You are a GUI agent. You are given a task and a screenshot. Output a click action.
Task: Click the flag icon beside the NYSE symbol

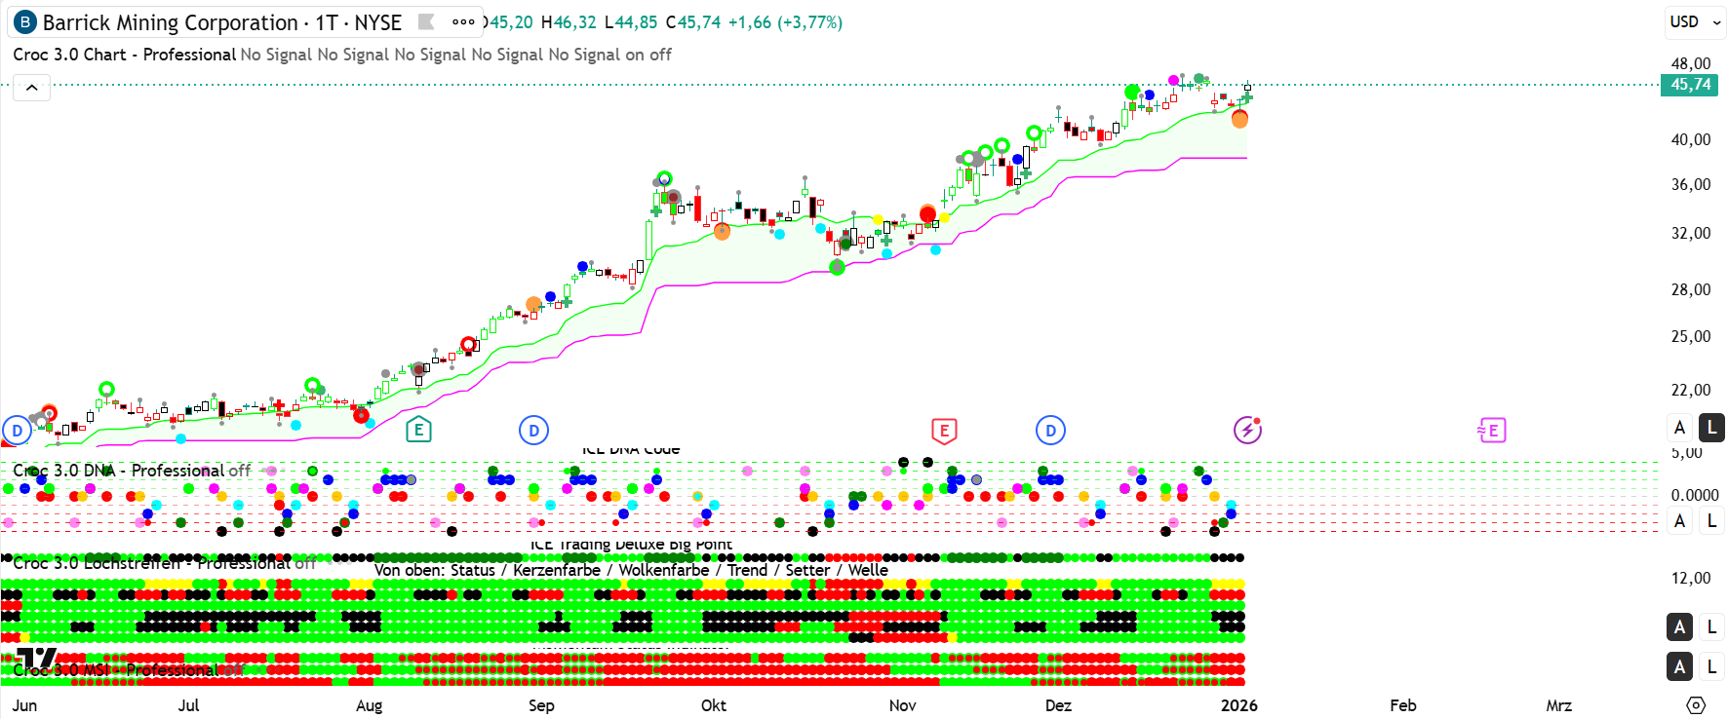click(x=425, y=21)
